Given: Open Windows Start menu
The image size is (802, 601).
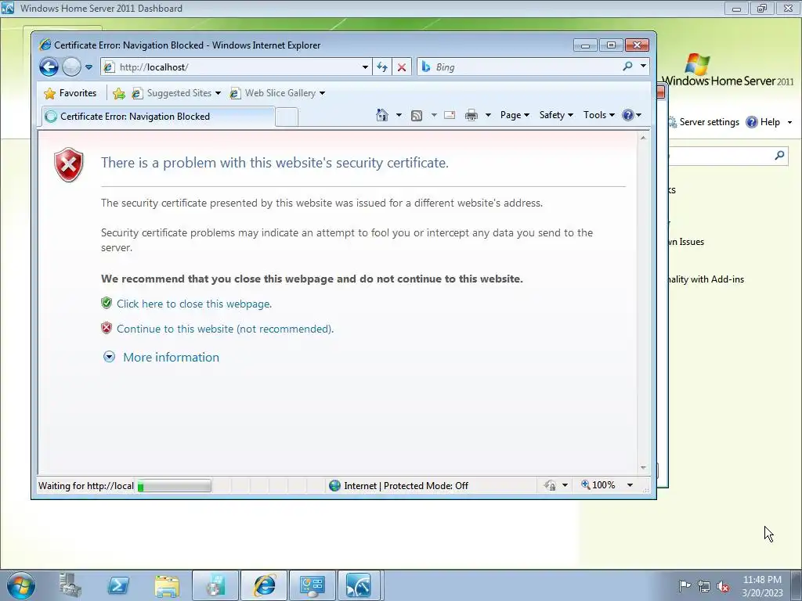Looking at the screenshot, I should pyautogui.click(x=21, y=585).
